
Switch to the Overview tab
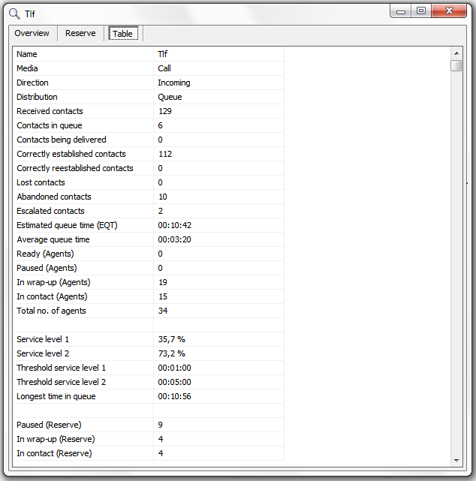pos(32,34)
